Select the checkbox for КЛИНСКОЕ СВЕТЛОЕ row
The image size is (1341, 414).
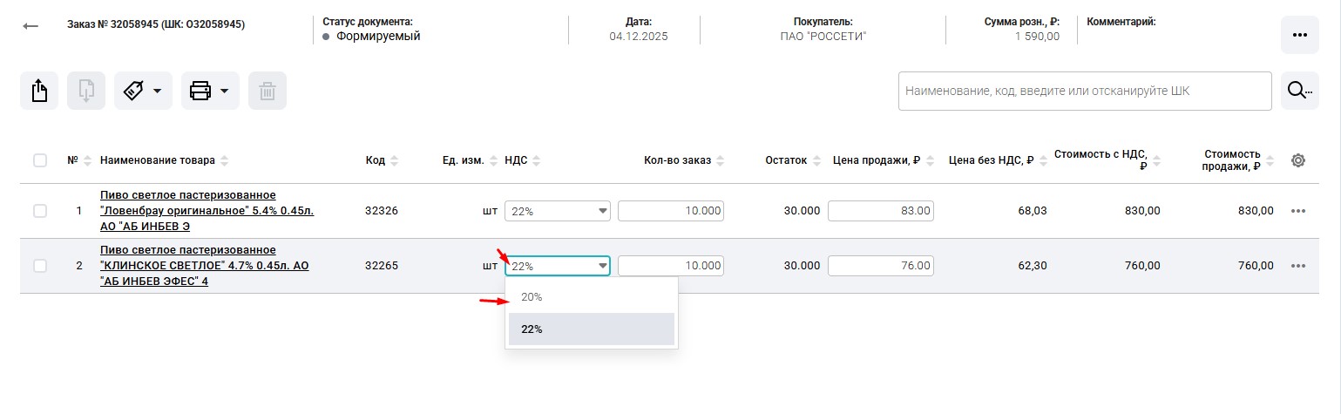tap(40, 266)
